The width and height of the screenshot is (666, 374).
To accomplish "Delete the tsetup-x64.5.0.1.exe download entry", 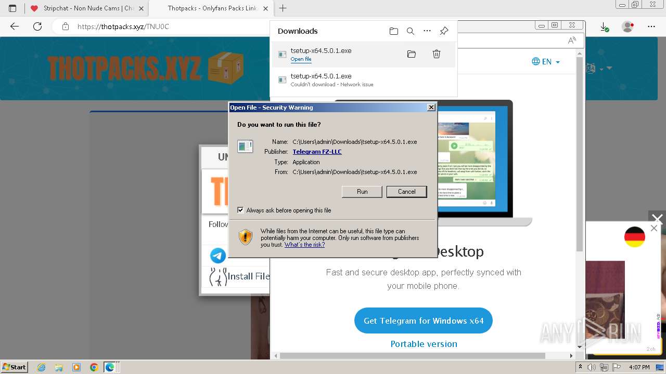I will click(437, 54).
